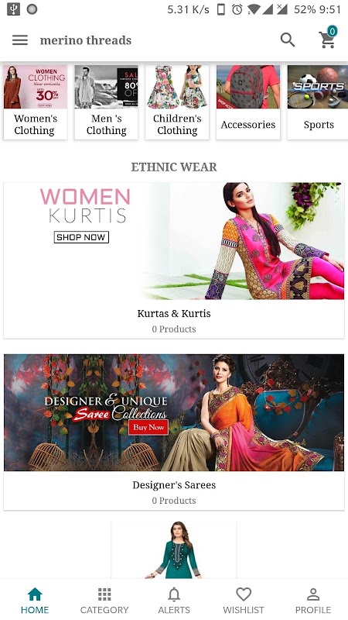Viewport: 348px width, 620px height.
Task: Tap the cart item count badge
Action: coord(333,31)
